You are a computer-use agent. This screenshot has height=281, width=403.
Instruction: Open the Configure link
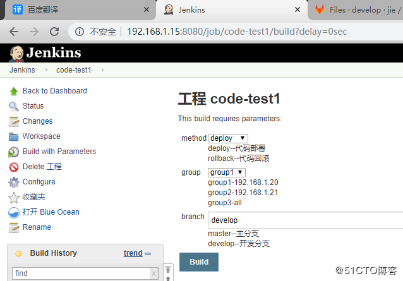coord(39,182)
